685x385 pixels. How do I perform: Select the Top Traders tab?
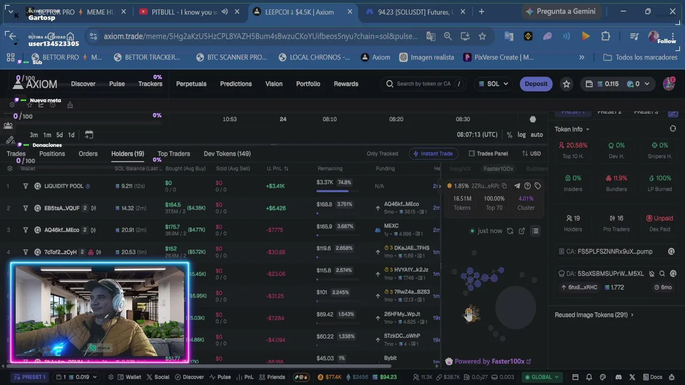pyautogui.click(x=174, y=153)
